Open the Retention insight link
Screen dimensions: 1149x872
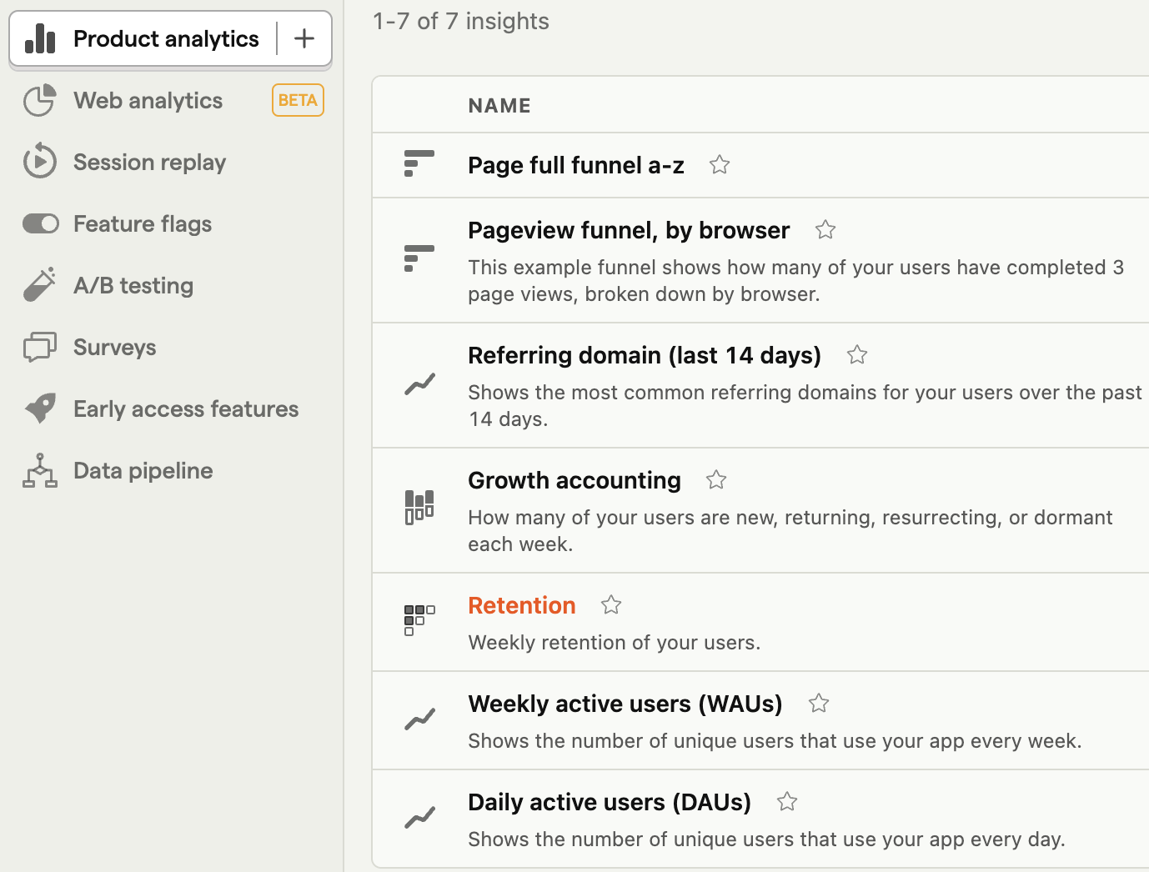coord(522,605)
